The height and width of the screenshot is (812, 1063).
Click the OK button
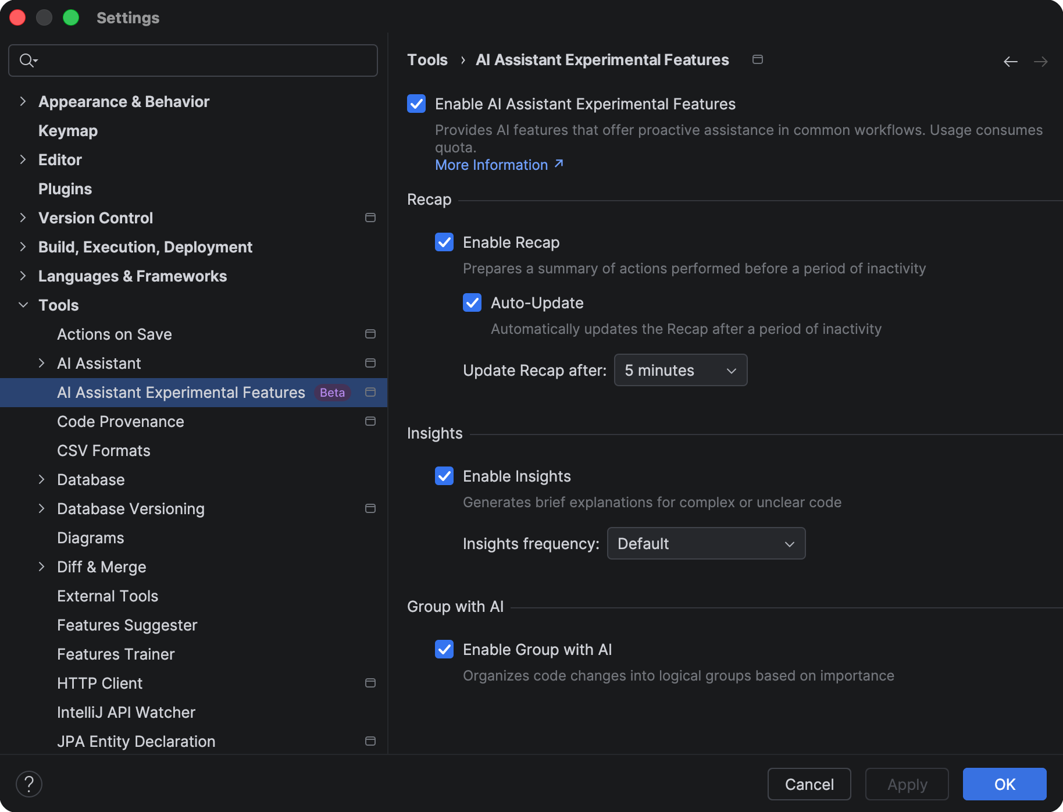coord(1004,784)
